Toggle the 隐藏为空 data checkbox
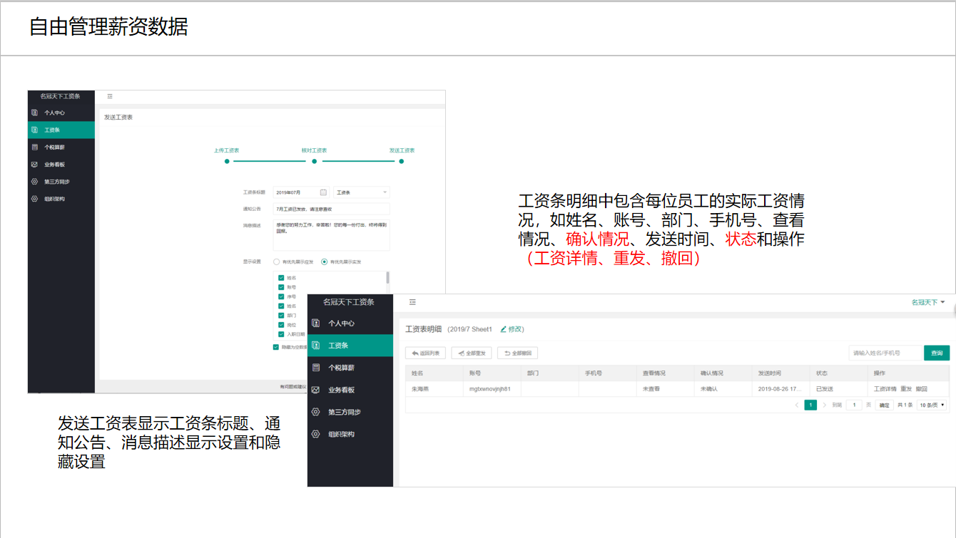 tap(276, 347)
